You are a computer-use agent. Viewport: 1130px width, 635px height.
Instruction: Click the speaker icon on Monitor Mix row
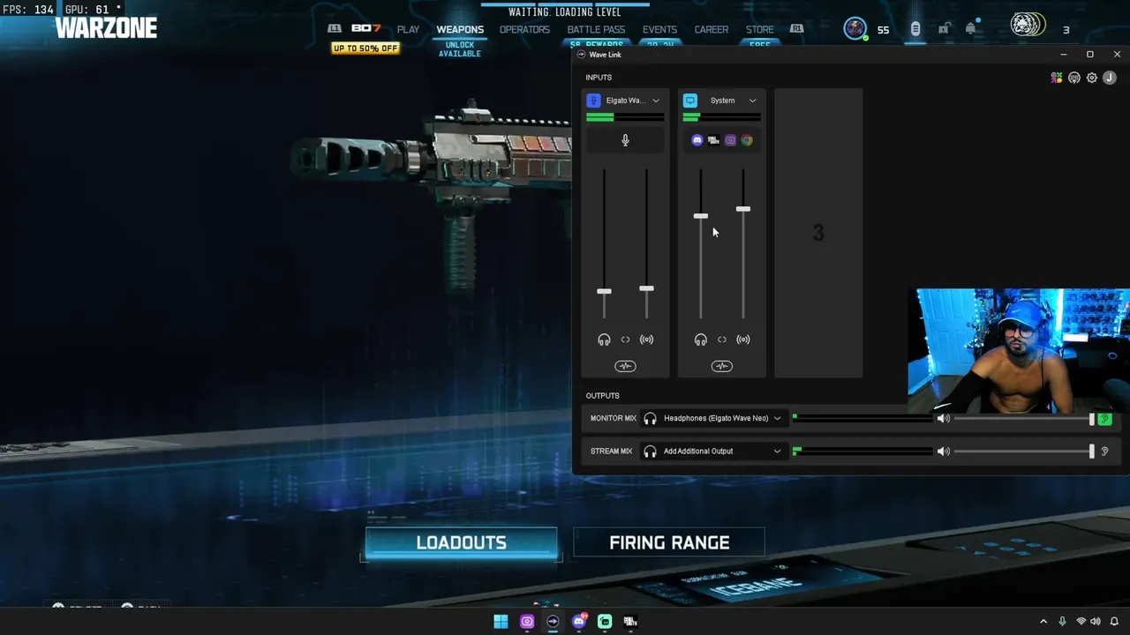coord(944,418)
